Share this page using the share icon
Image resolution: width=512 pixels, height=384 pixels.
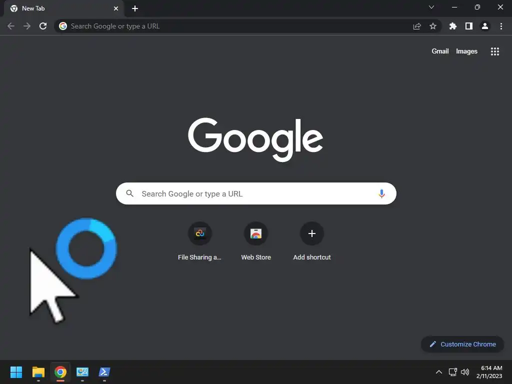pyautogui.click(x=417, y=26)
